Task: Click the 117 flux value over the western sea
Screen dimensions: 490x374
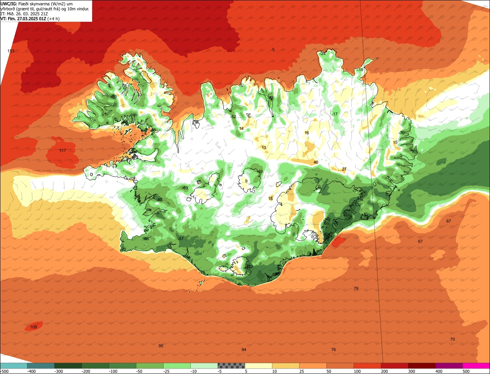Action: tap(63, 150)
